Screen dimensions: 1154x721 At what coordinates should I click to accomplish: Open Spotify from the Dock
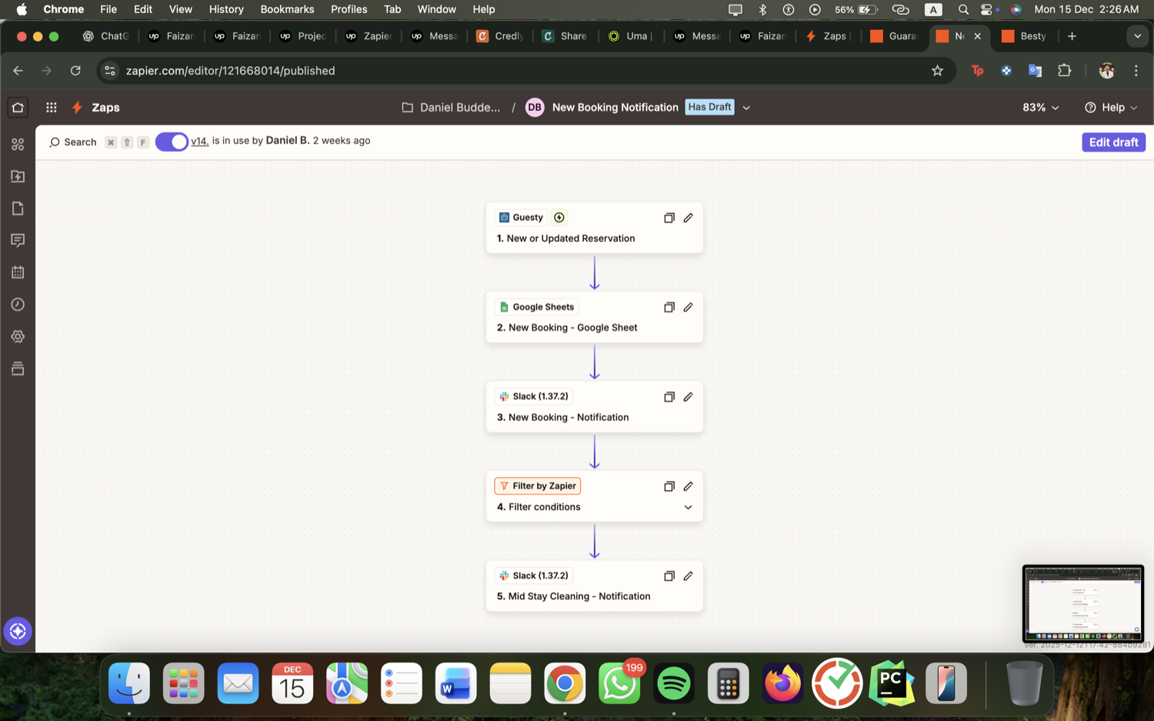674,683
